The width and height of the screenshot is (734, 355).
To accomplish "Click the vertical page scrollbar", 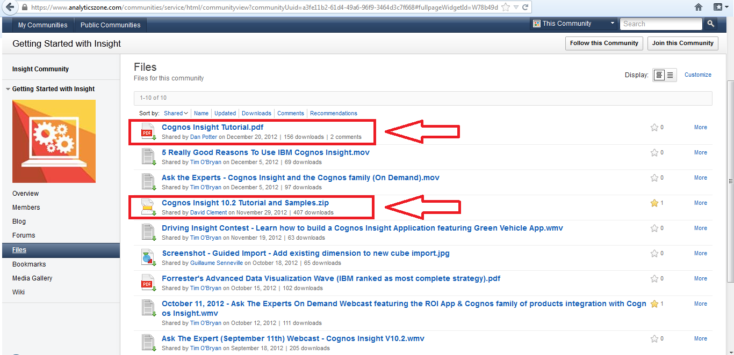I will [x=730, y=182].
